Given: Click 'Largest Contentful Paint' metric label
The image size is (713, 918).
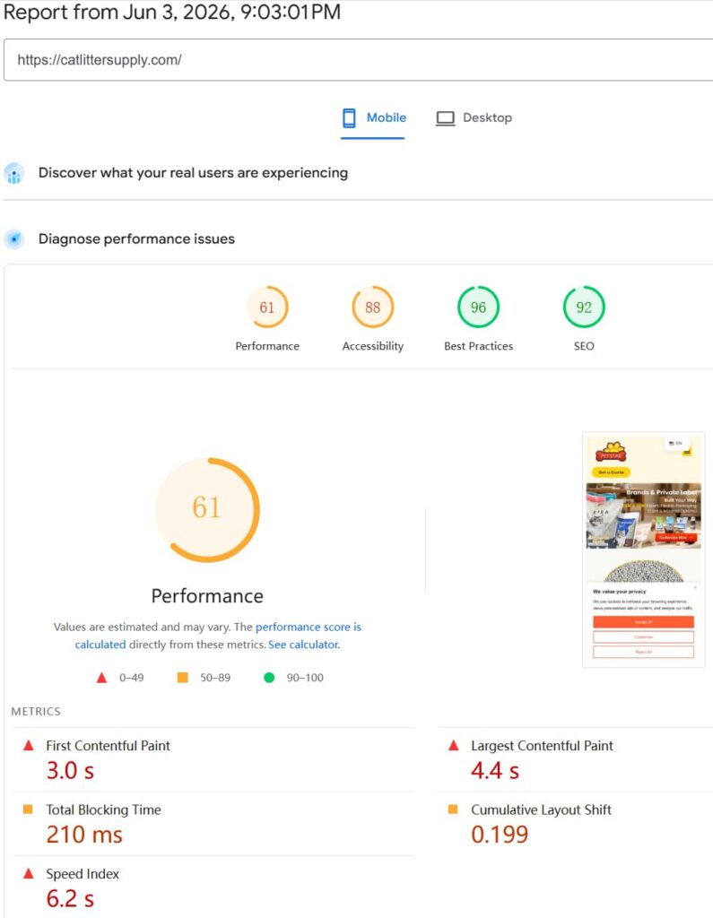Looking at the screenshot, I should point(542,746).
